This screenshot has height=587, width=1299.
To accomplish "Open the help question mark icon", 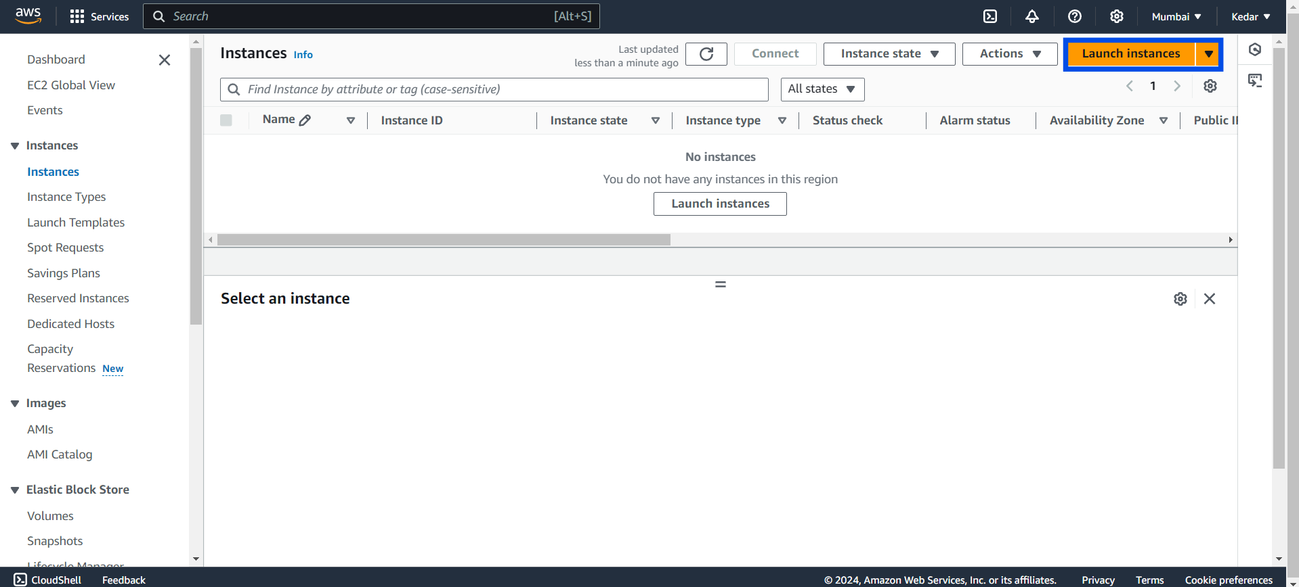I will [1075, 16].
